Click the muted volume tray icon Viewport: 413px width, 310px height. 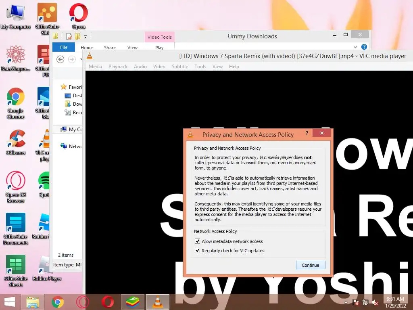375,302
